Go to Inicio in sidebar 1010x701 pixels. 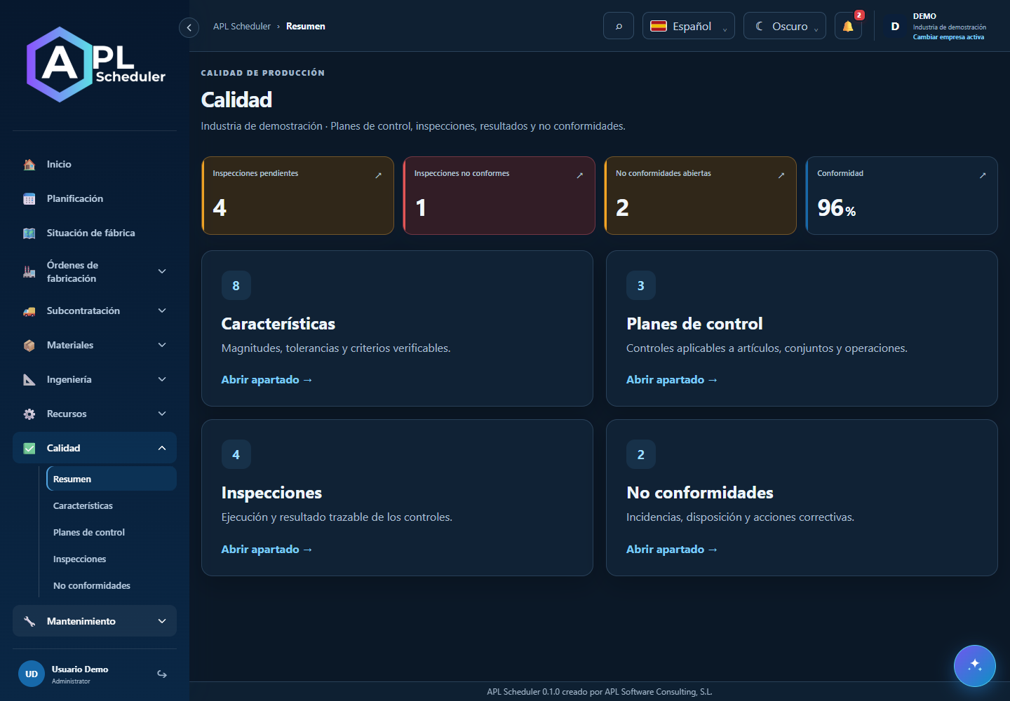click(95, 164)
